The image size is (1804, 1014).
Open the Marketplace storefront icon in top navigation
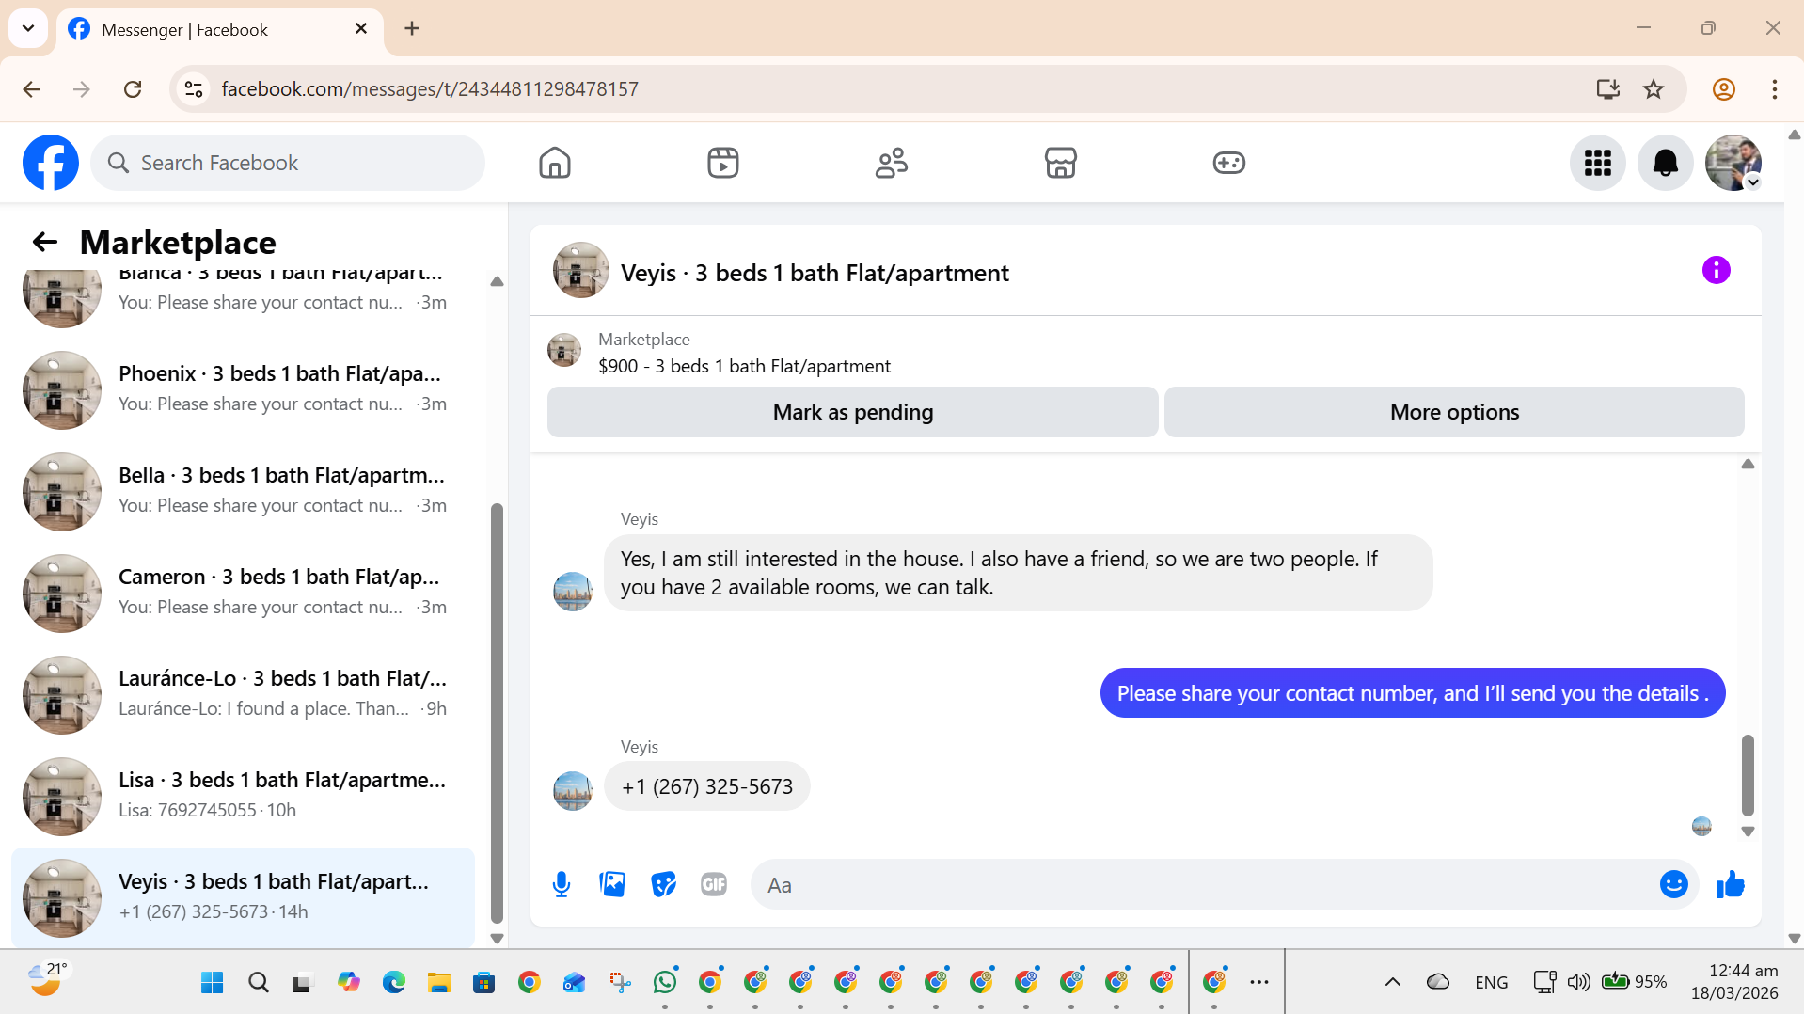tap(1060, 163)
